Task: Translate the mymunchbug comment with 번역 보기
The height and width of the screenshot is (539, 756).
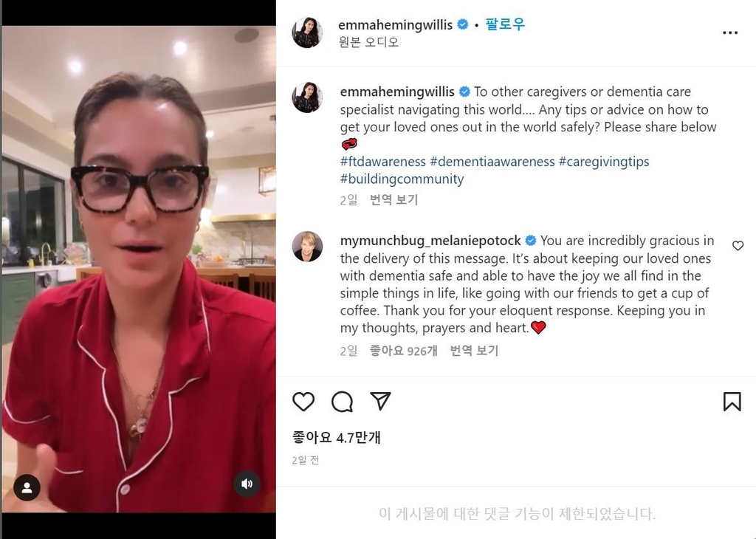Action: click(474, 351)
